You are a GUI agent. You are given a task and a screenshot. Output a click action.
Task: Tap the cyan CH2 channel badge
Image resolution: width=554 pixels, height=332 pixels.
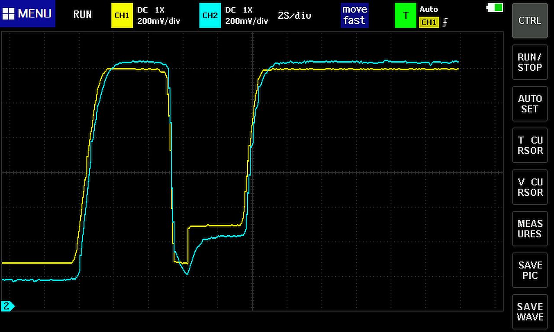pyautogui.click(x=210, y=16)
